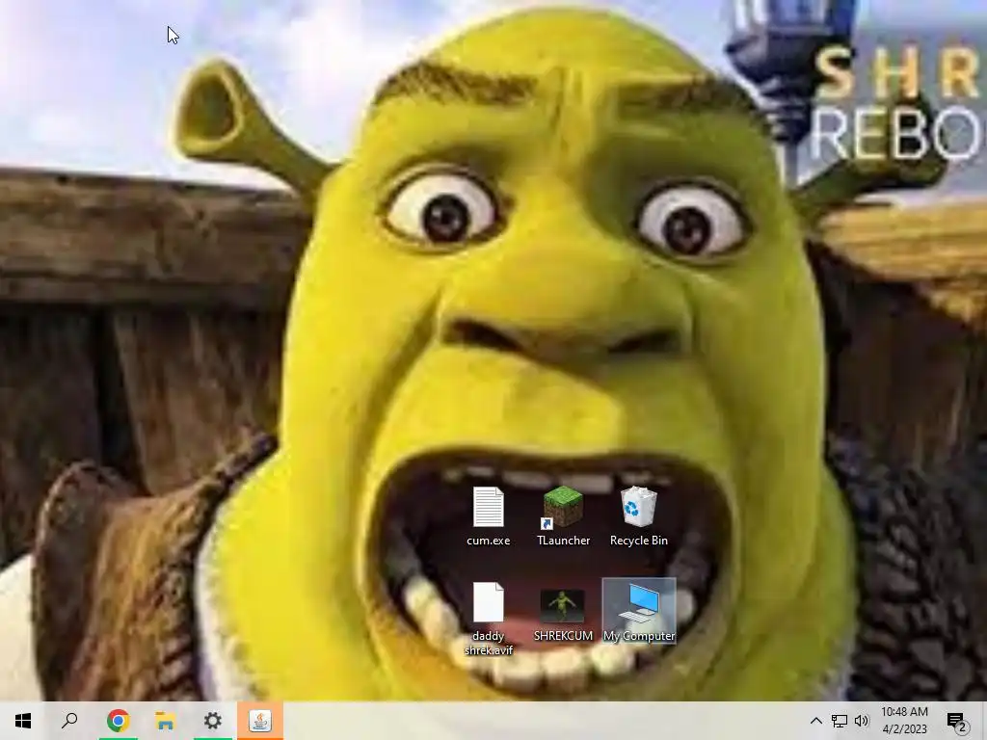Open the Recycle Bin desktop icon
987x740 pixels.
(638, 507)
